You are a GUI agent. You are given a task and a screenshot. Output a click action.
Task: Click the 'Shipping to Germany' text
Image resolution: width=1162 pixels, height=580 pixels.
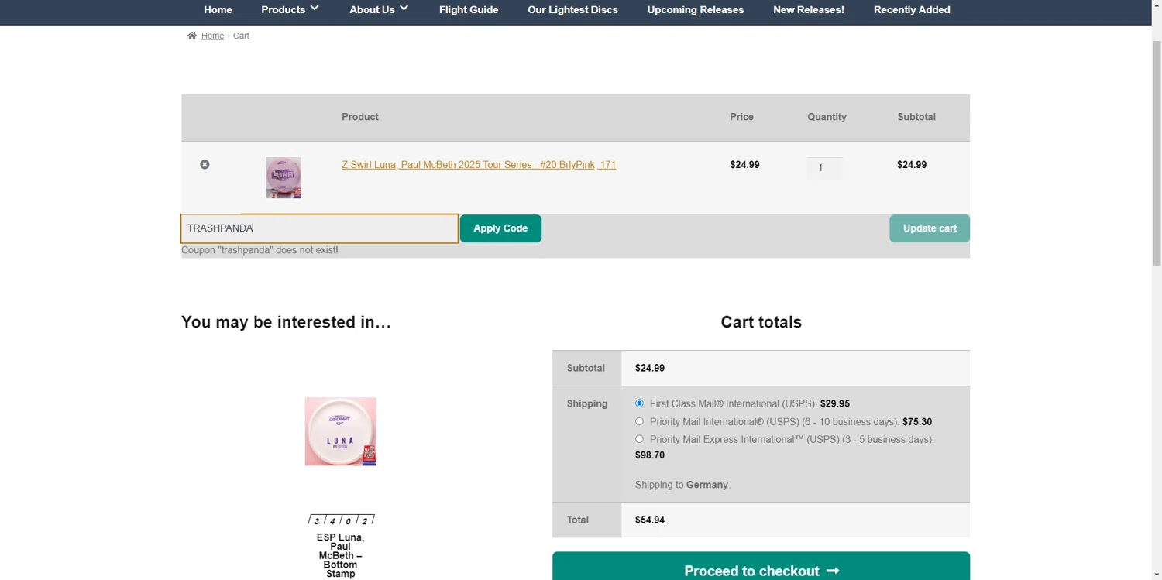[x=682, y=485]
